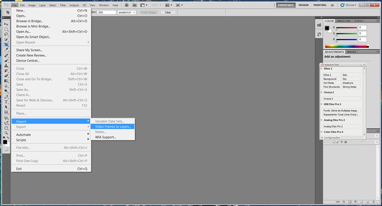The width and height of the screenshot is (382, 206).
Task: Click the G slider in Color panel
Action: [x=346, y=34]
